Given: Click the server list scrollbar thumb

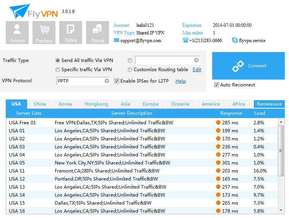Looking at the screenshot, I should 281,151.
